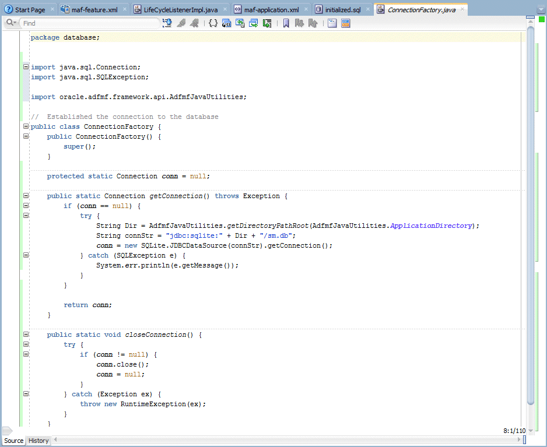The width and height of the screenshot is (547, 447).
Task: Open the LifeCycleListenerImpl.java tab
Action: click(x=181, y=10)
